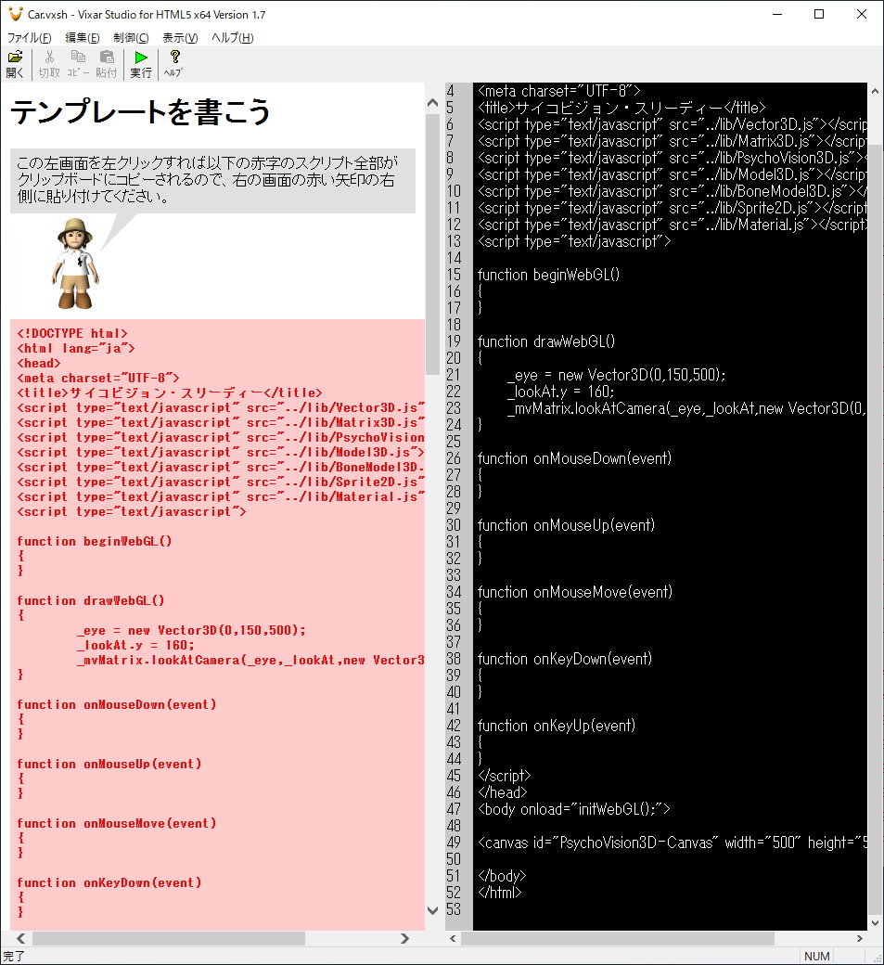Run the script with the green 実行 button

point(141,64)
